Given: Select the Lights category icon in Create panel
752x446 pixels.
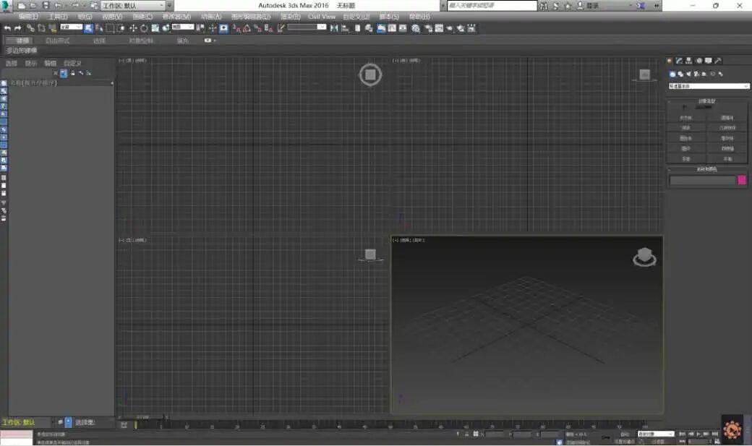Looking at the screenshot, I should coord(688,74).
